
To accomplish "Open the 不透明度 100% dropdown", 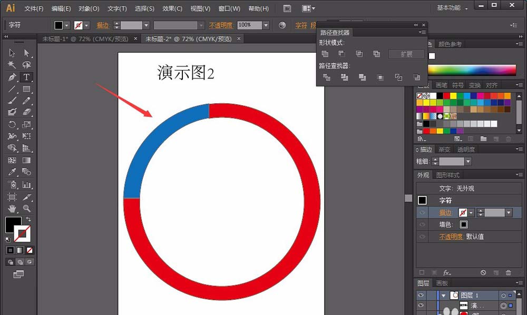I will click(x=266, y=25).
